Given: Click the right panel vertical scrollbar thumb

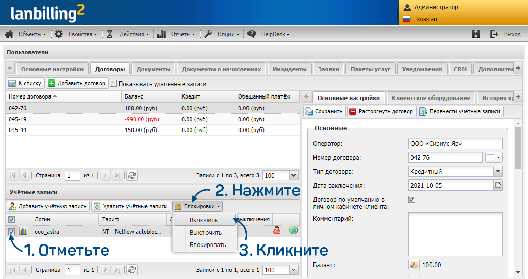Looking at the screenshot, I should [518, 148].
